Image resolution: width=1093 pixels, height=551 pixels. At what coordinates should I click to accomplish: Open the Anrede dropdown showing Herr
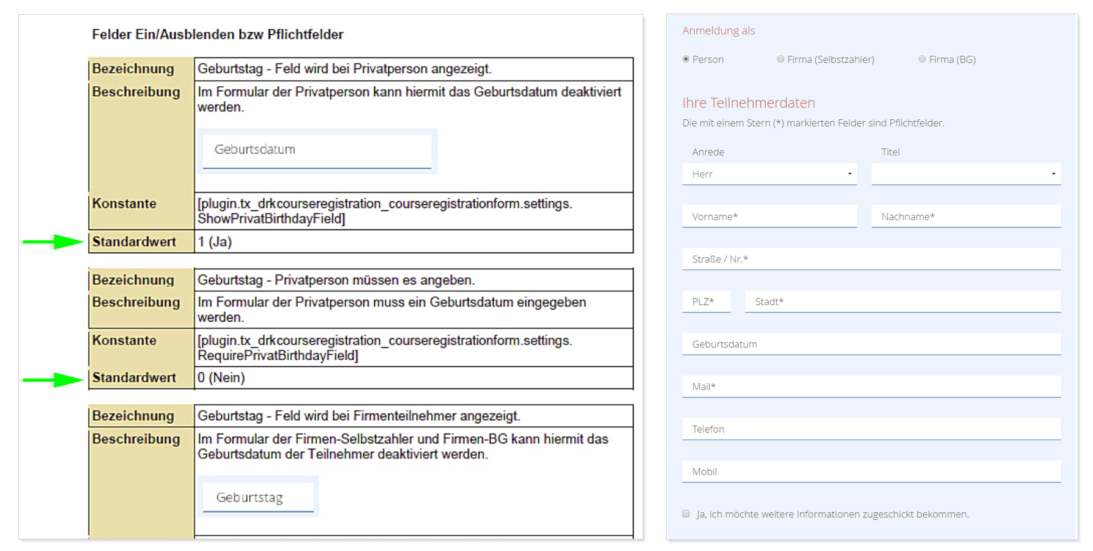pos(769,174)
